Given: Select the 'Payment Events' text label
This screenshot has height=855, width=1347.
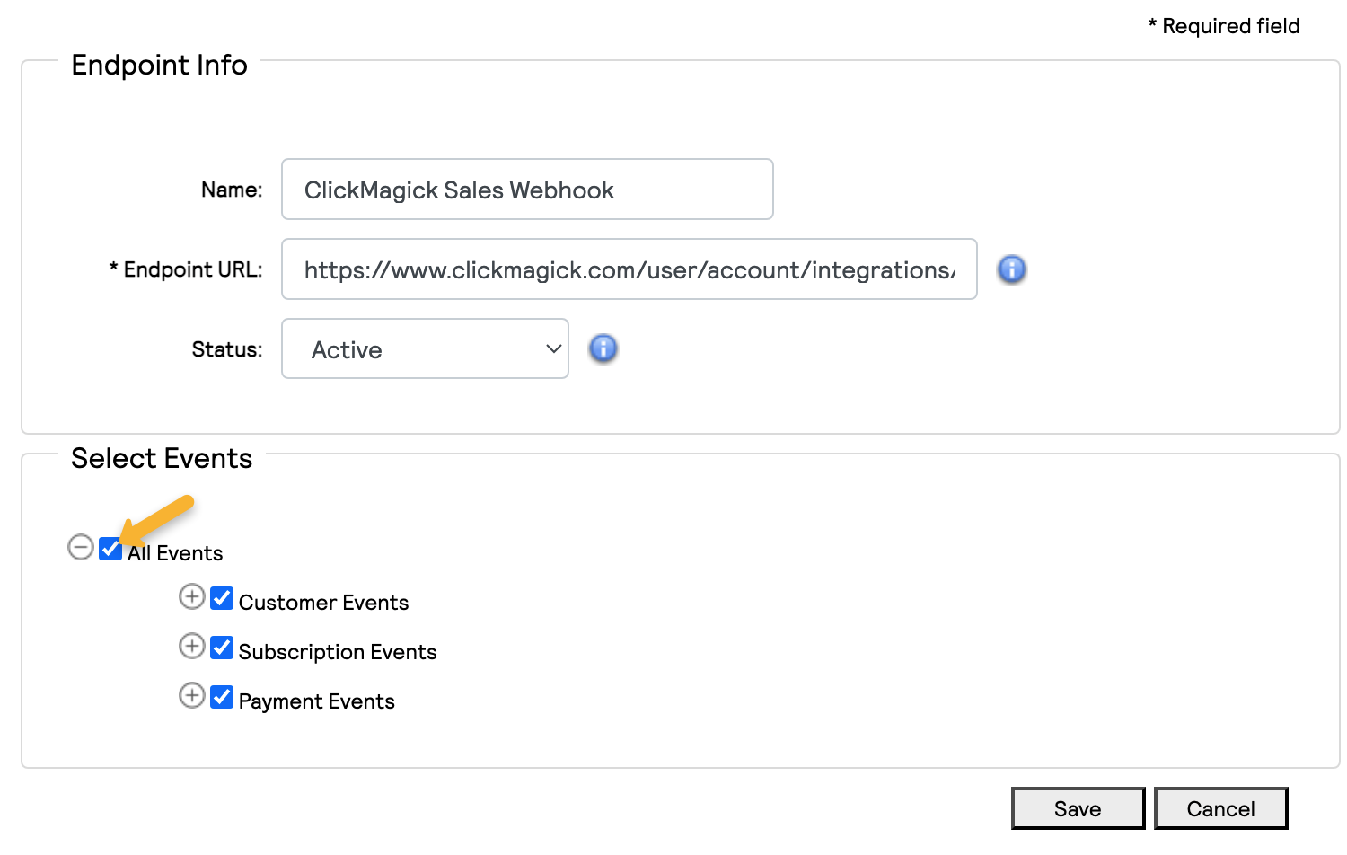Looking at the screenshot, I should click(316, 701).
